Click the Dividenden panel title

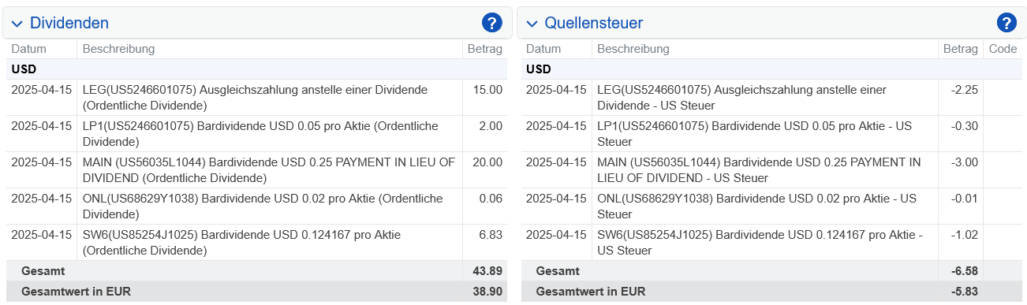[x=69, y=23]
